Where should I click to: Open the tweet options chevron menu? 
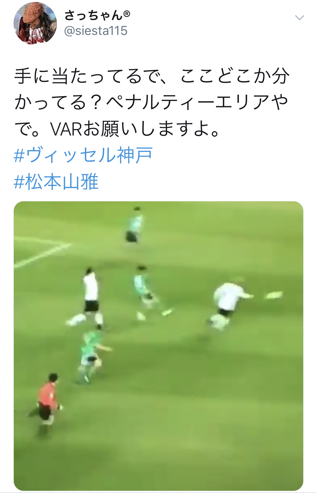pos(299,18)
